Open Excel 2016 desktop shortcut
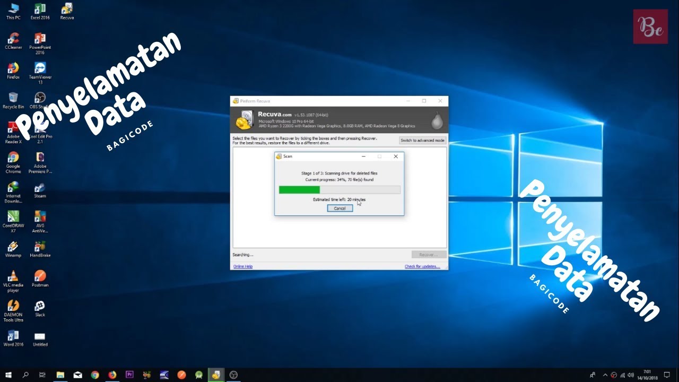679x382 pixels. click(40, 11)
